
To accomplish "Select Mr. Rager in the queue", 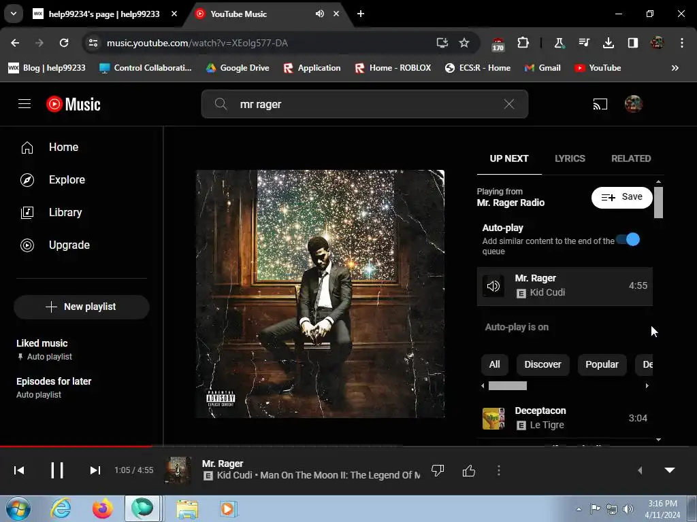I will click(564, 286).
